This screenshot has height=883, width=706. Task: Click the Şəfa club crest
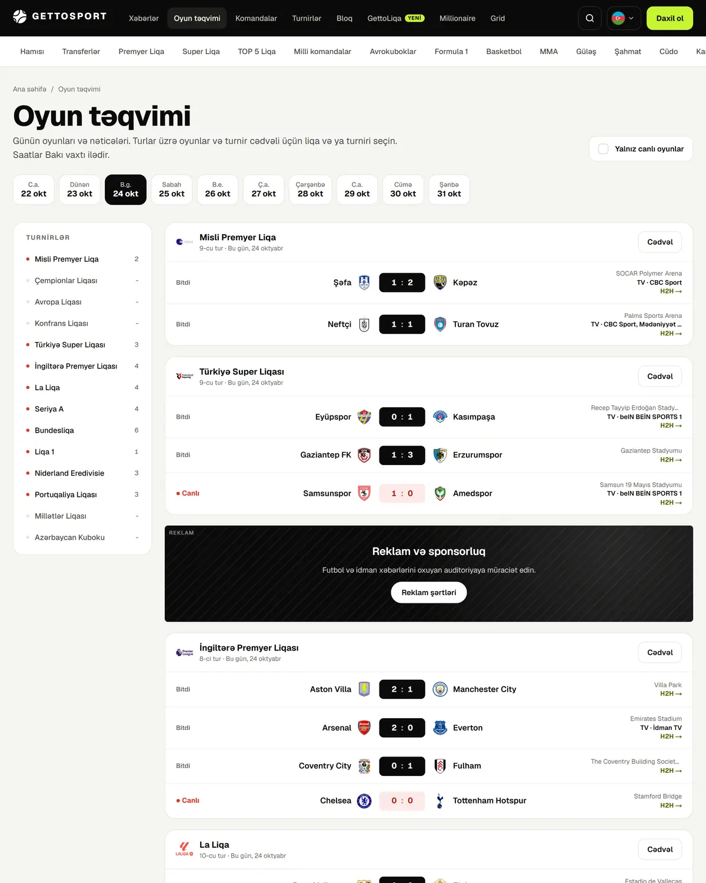pyautogui.click(x=364, y=283)
